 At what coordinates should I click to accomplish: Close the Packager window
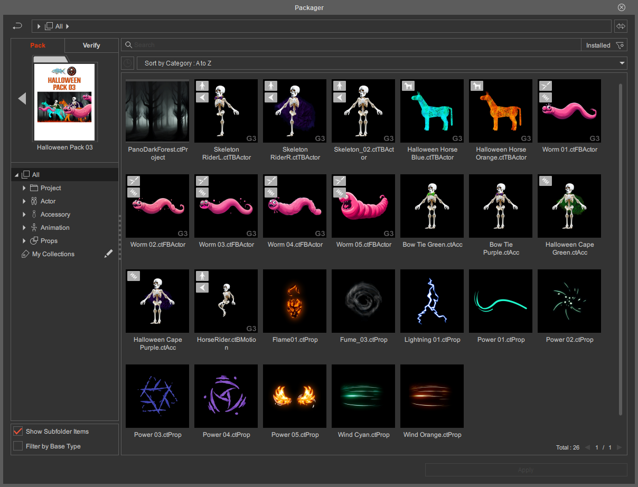tap(622, 7)
